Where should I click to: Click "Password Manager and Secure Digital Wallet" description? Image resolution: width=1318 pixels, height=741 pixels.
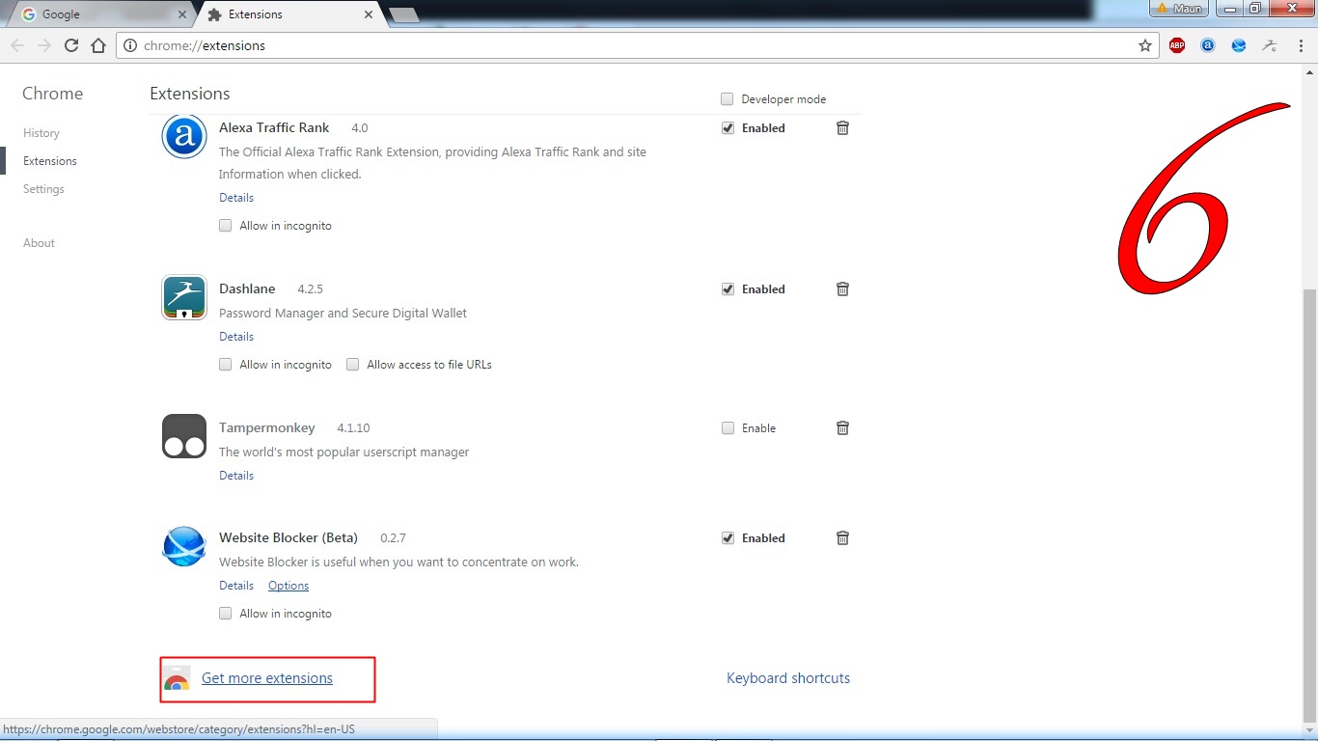point(343,314)
